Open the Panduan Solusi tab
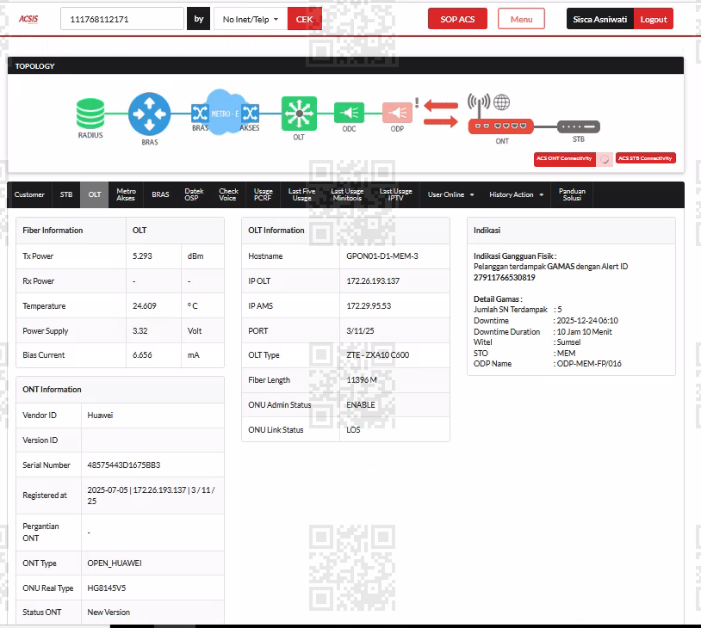 click(572, 194)
